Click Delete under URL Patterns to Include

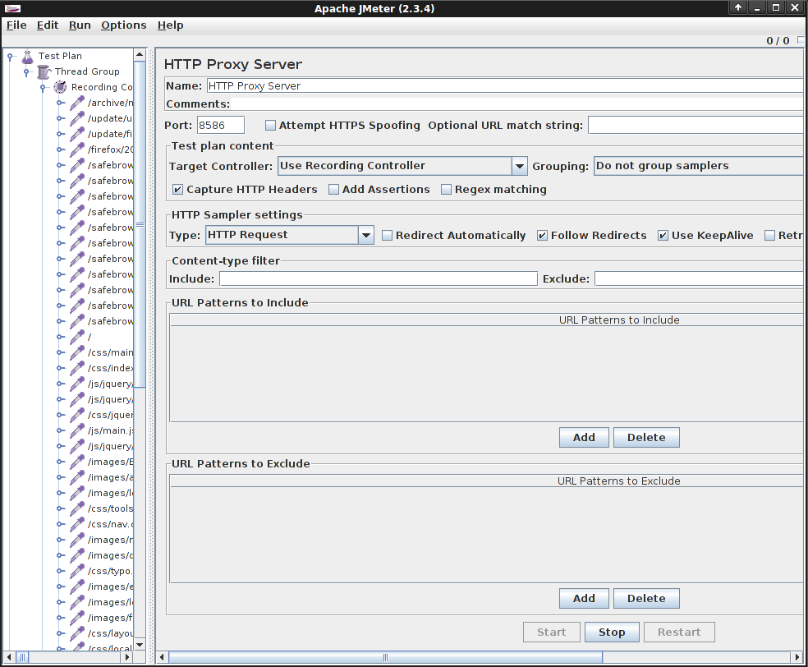pos(646,438)
